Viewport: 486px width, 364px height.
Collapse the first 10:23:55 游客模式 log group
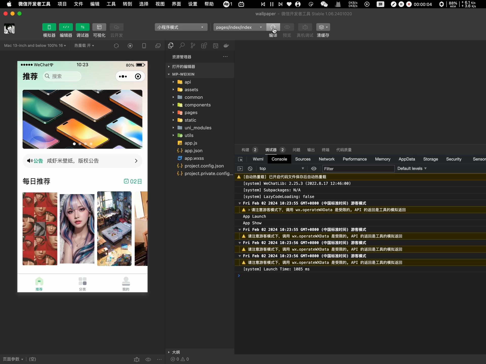(240, 203)
